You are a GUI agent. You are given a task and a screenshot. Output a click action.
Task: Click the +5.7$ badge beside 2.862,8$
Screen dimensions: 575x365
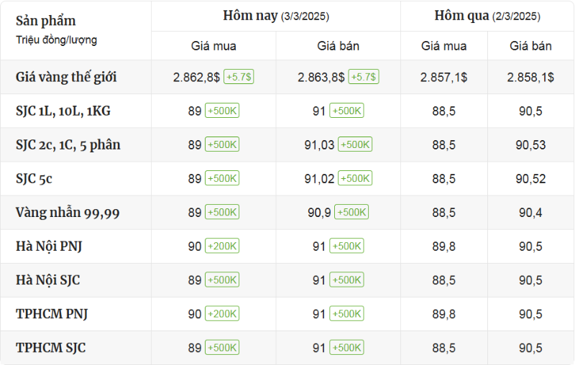tap(239, 77)
